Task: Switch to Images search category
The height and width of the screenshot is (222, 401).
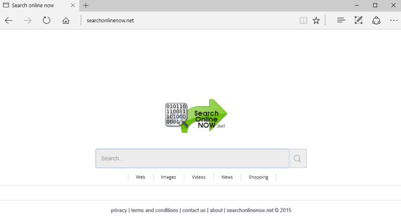Action: [x=168, y=177]
